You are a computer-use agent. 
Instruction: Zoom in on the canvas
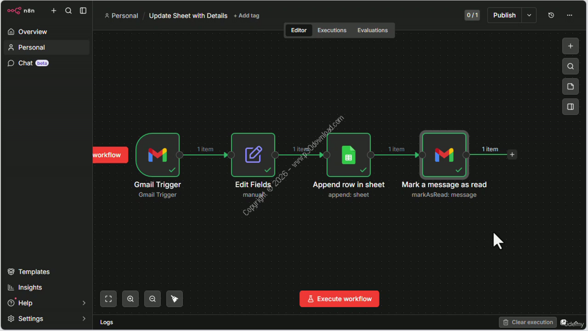pos(130,299)
